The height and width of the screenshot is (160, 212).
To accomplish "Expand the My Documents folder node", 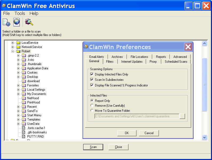I will 18,94.
